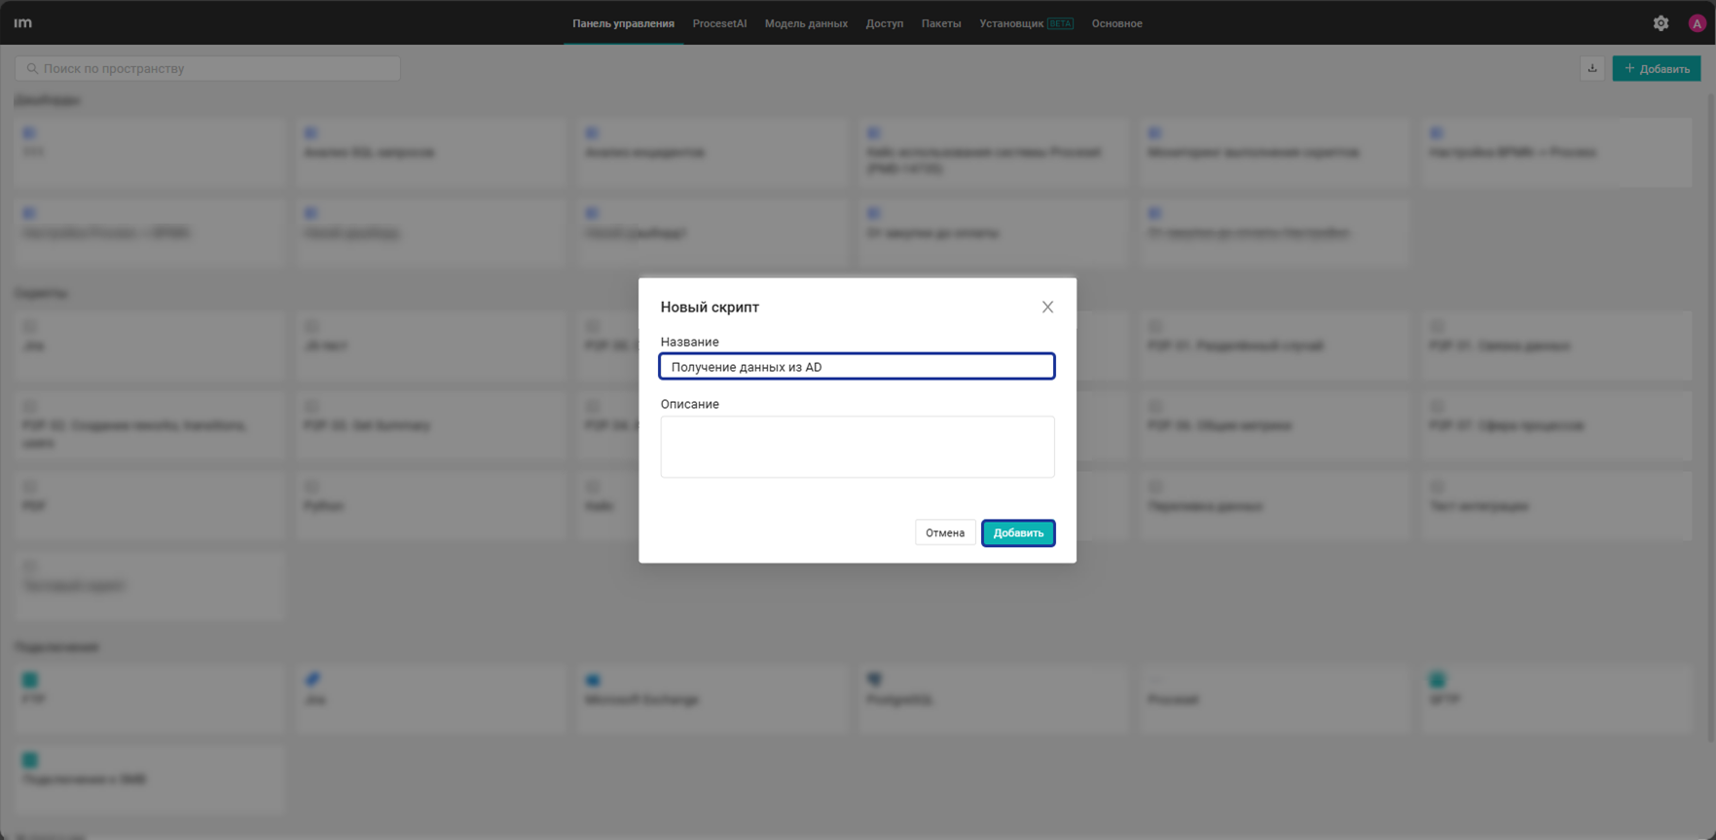Click the download icon beside Добавить
This screenshot has width=1716, height=840.
pos(1592,68)
